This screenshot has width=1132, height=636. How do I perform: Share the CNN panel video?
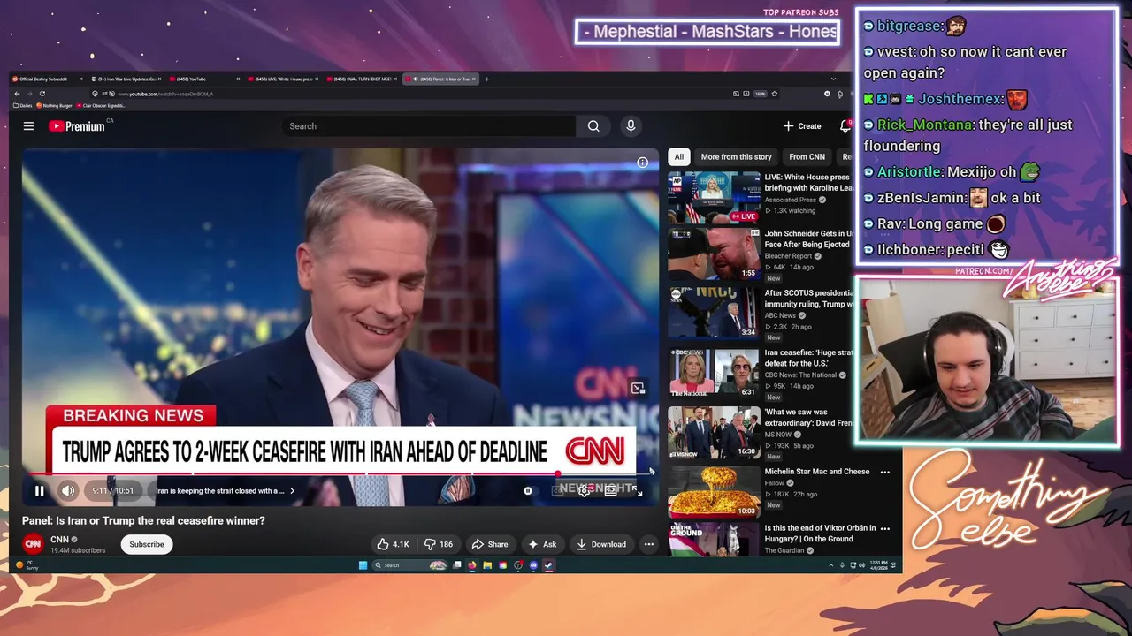tap(490, 544)
